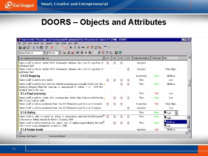
Task: Open the View menu
Action: tap(30, 43)
